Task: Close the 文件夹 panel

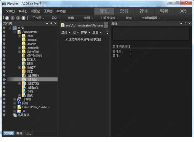Action: click(x=55, y=23)
